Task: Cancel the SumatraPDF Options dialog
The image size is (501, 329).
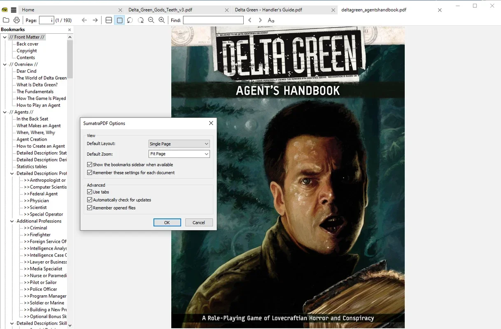Action: pos(198,222)
